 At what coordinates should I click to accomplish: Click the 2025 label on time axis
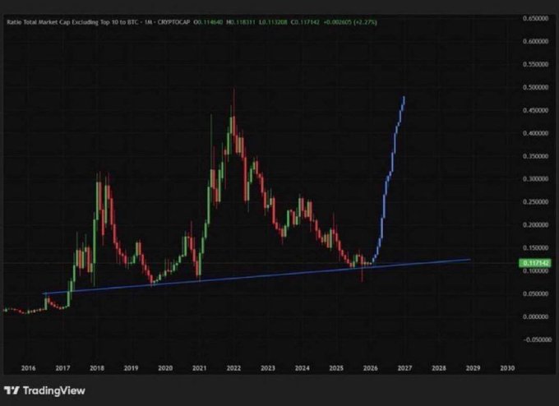coord(336,368)
